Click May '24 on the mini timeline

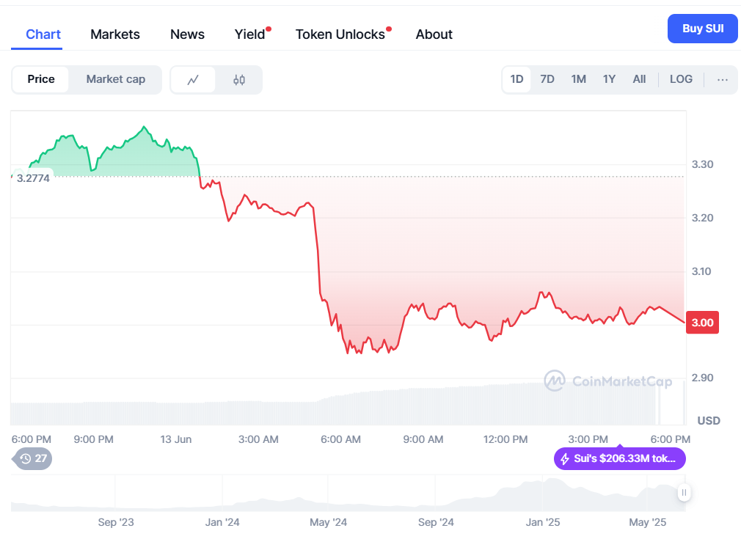[x=328, y=522]
